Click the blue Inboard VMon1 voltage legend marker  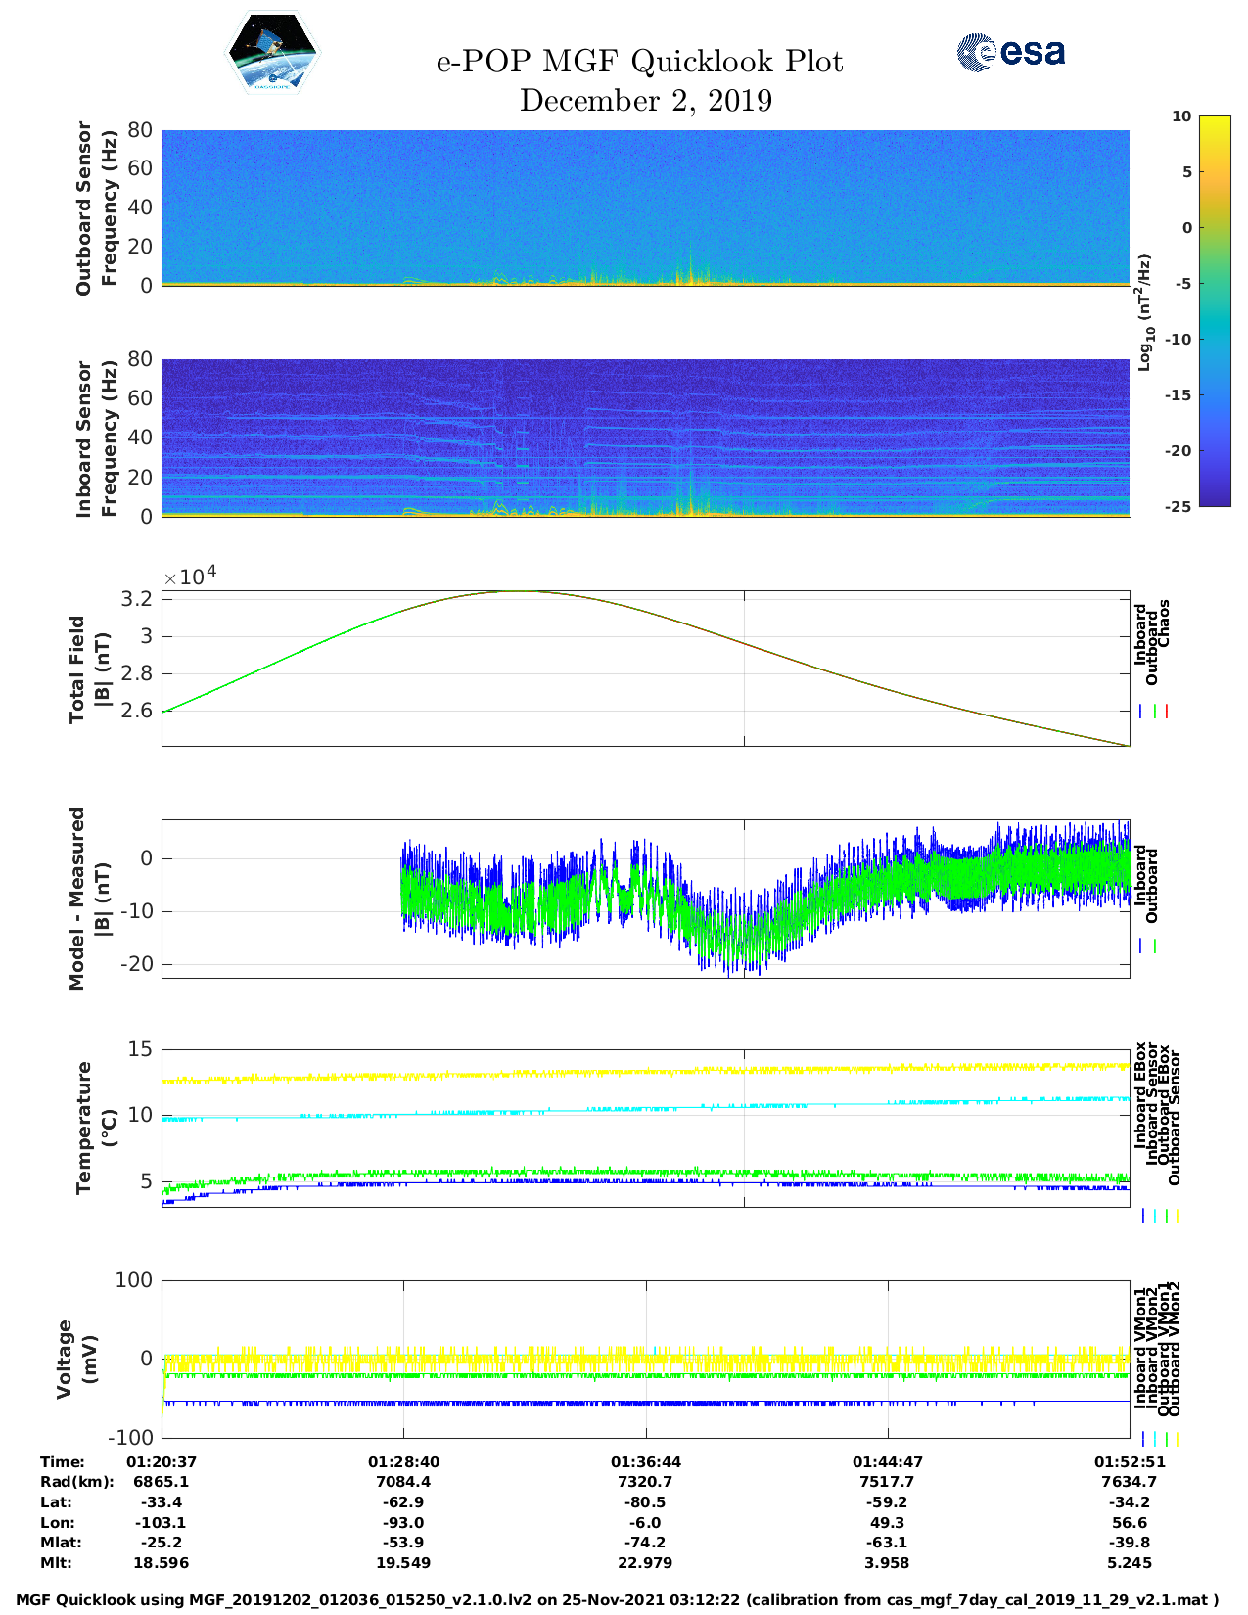pyautogui.click(x=1143, y=1439)
